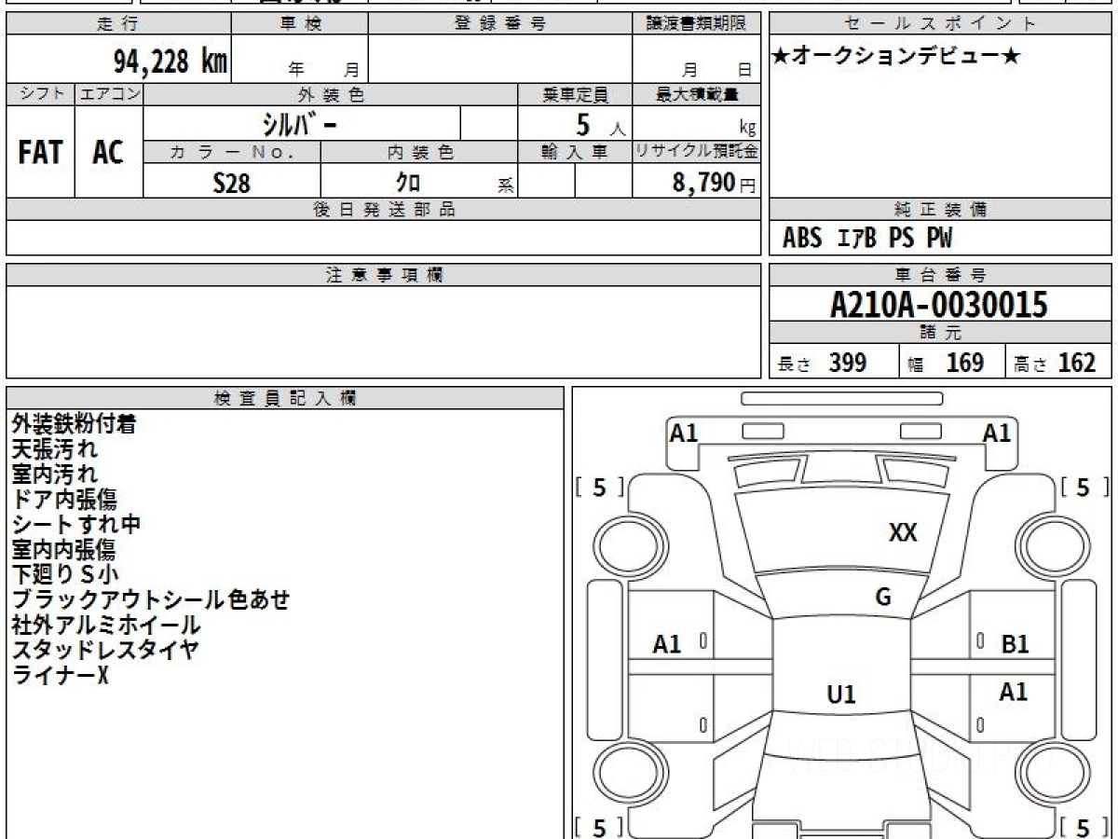Select the note 社外アルミホイール
This screenshot has width=1118, height=839.
(x=106, y=625)
